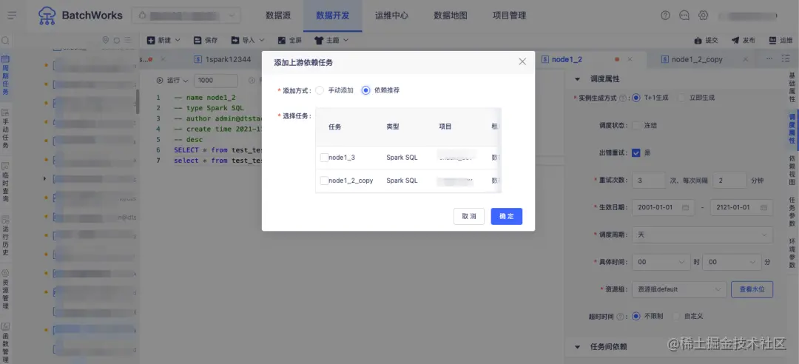Select the 不限制 timeout radio button
Image resolution: width=799 pixels, height=364 pixels.
pos(636,316)
